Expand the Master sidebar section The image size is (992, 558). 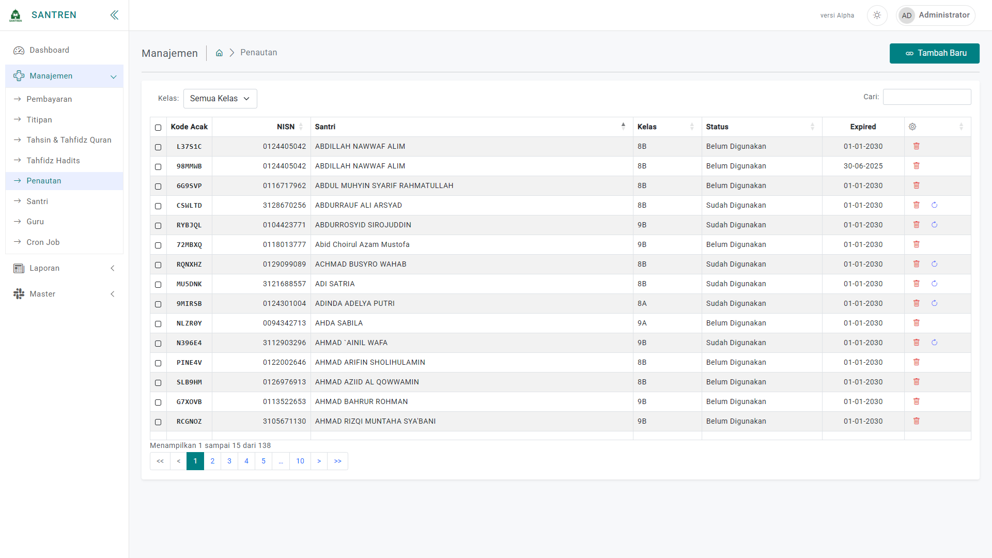pos(64,294)
